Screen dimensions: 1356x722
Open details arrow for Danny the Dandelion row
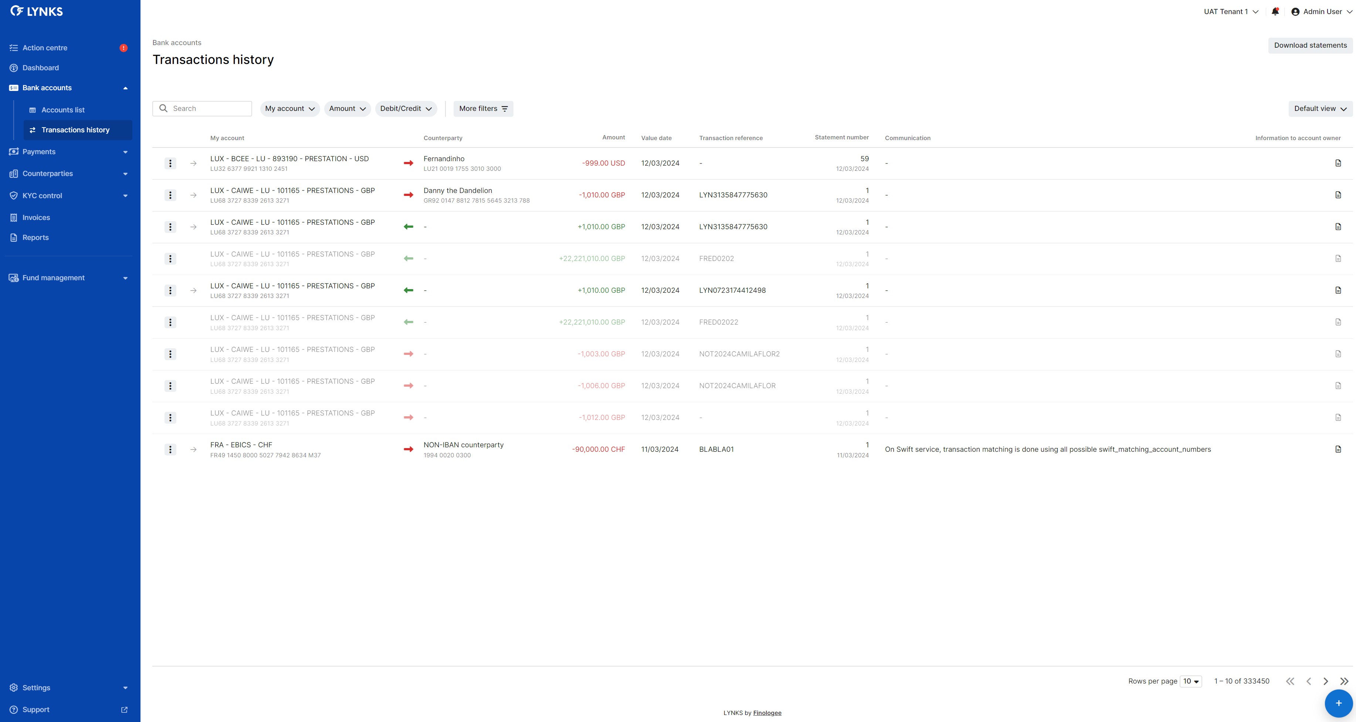tap(194, 195)
